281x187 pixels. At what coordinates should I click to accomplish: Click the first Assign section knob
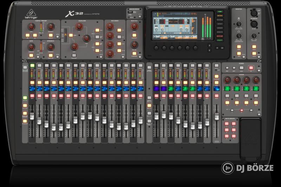(x=227, y=80)
